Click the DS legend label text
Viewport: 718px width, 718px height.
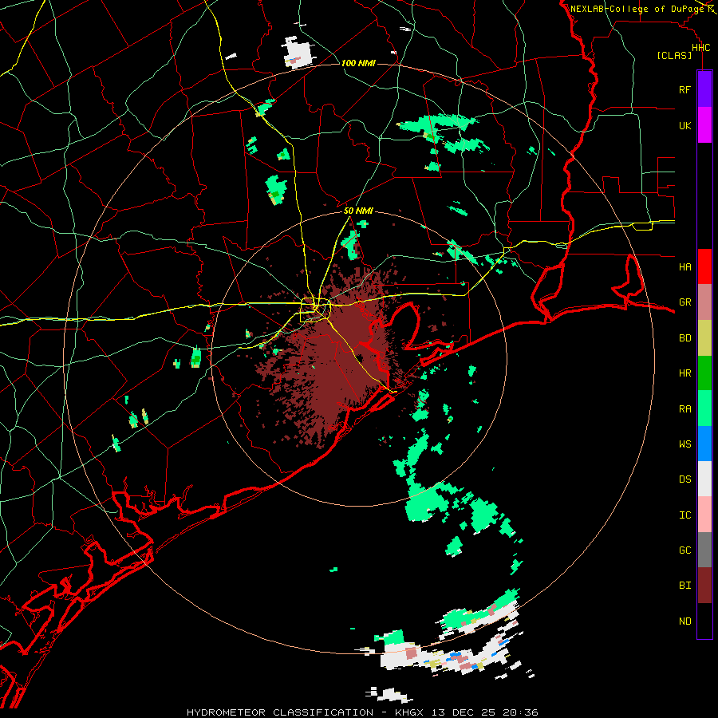coord(684,479)
